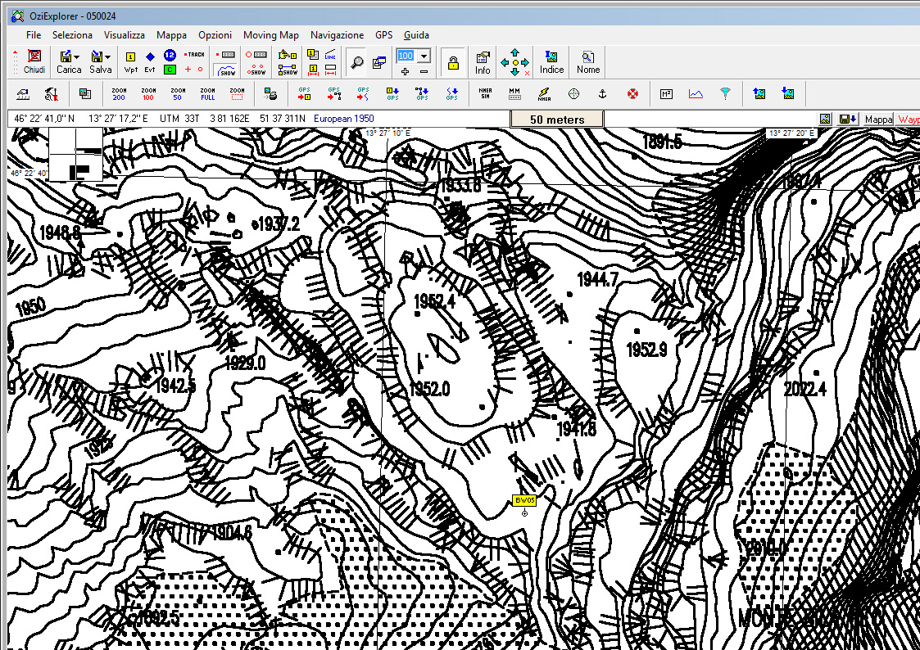Open the Moving Map menu
Viewport: 920px width, 650px height.
click(x=270, y=35)
